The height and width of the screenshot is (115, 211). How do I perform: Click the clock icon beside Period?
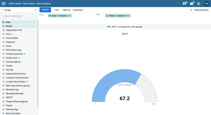pos(4,26)
